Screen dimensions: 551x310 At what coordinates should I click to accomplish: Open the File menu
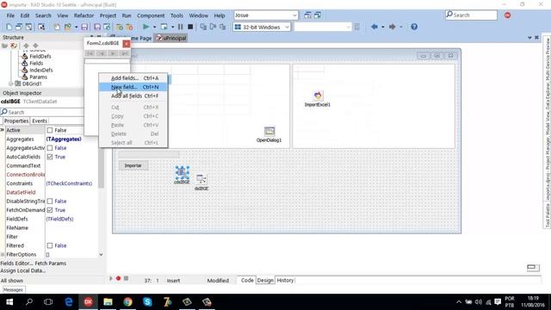click(10, 15)
